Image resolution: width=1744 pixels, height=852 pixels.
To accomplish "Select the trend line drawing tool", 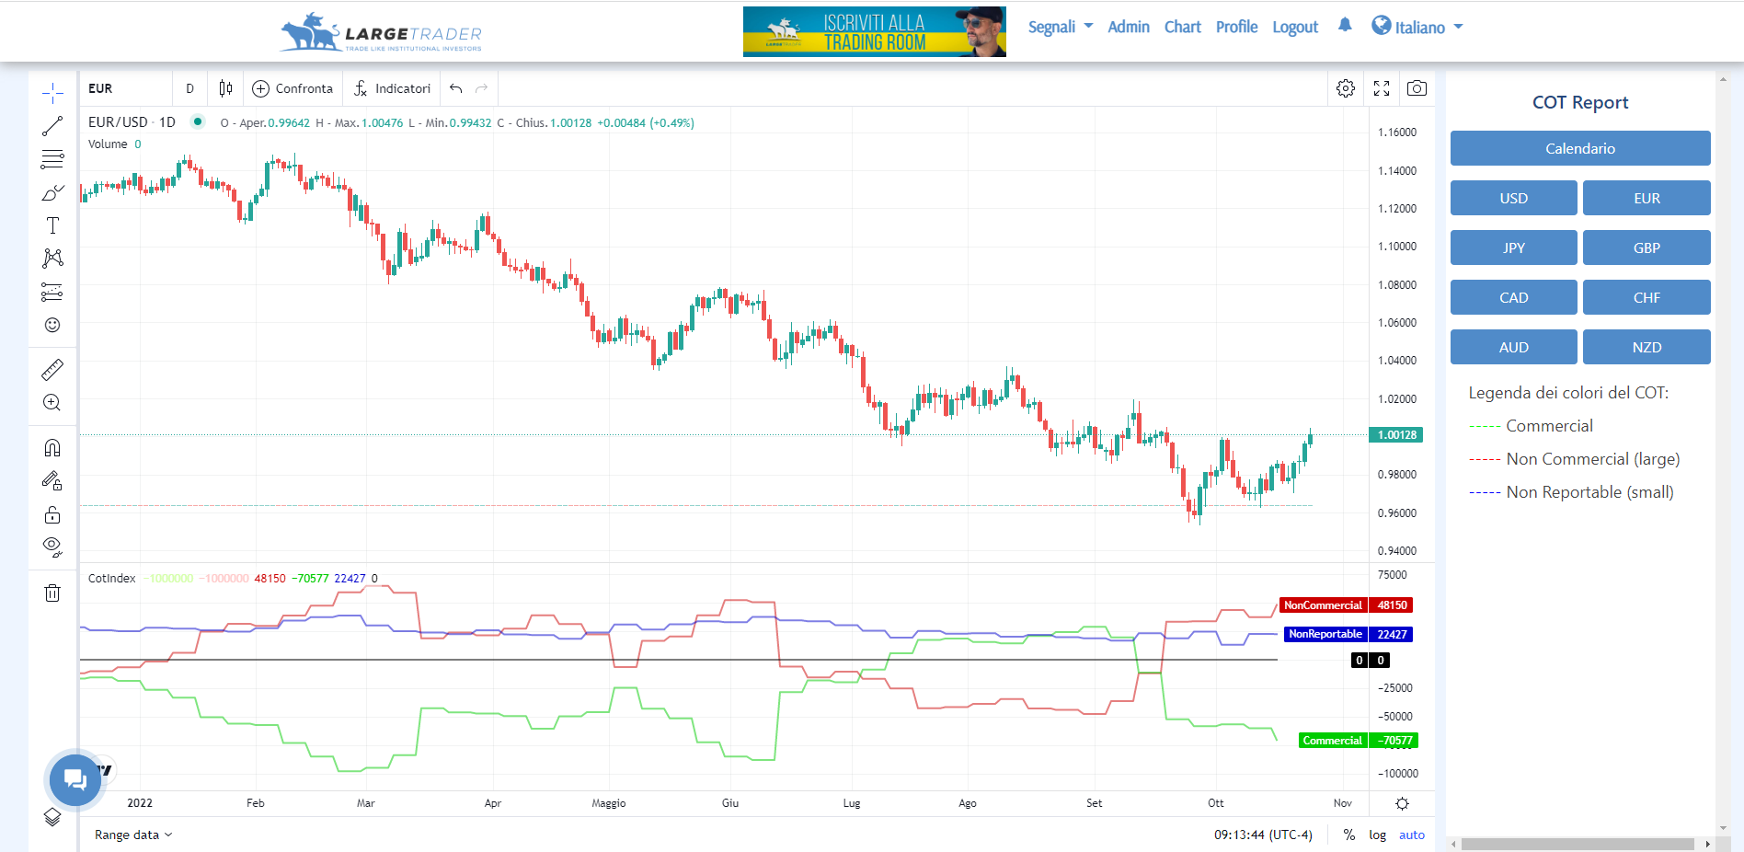I will pos(52,126).
